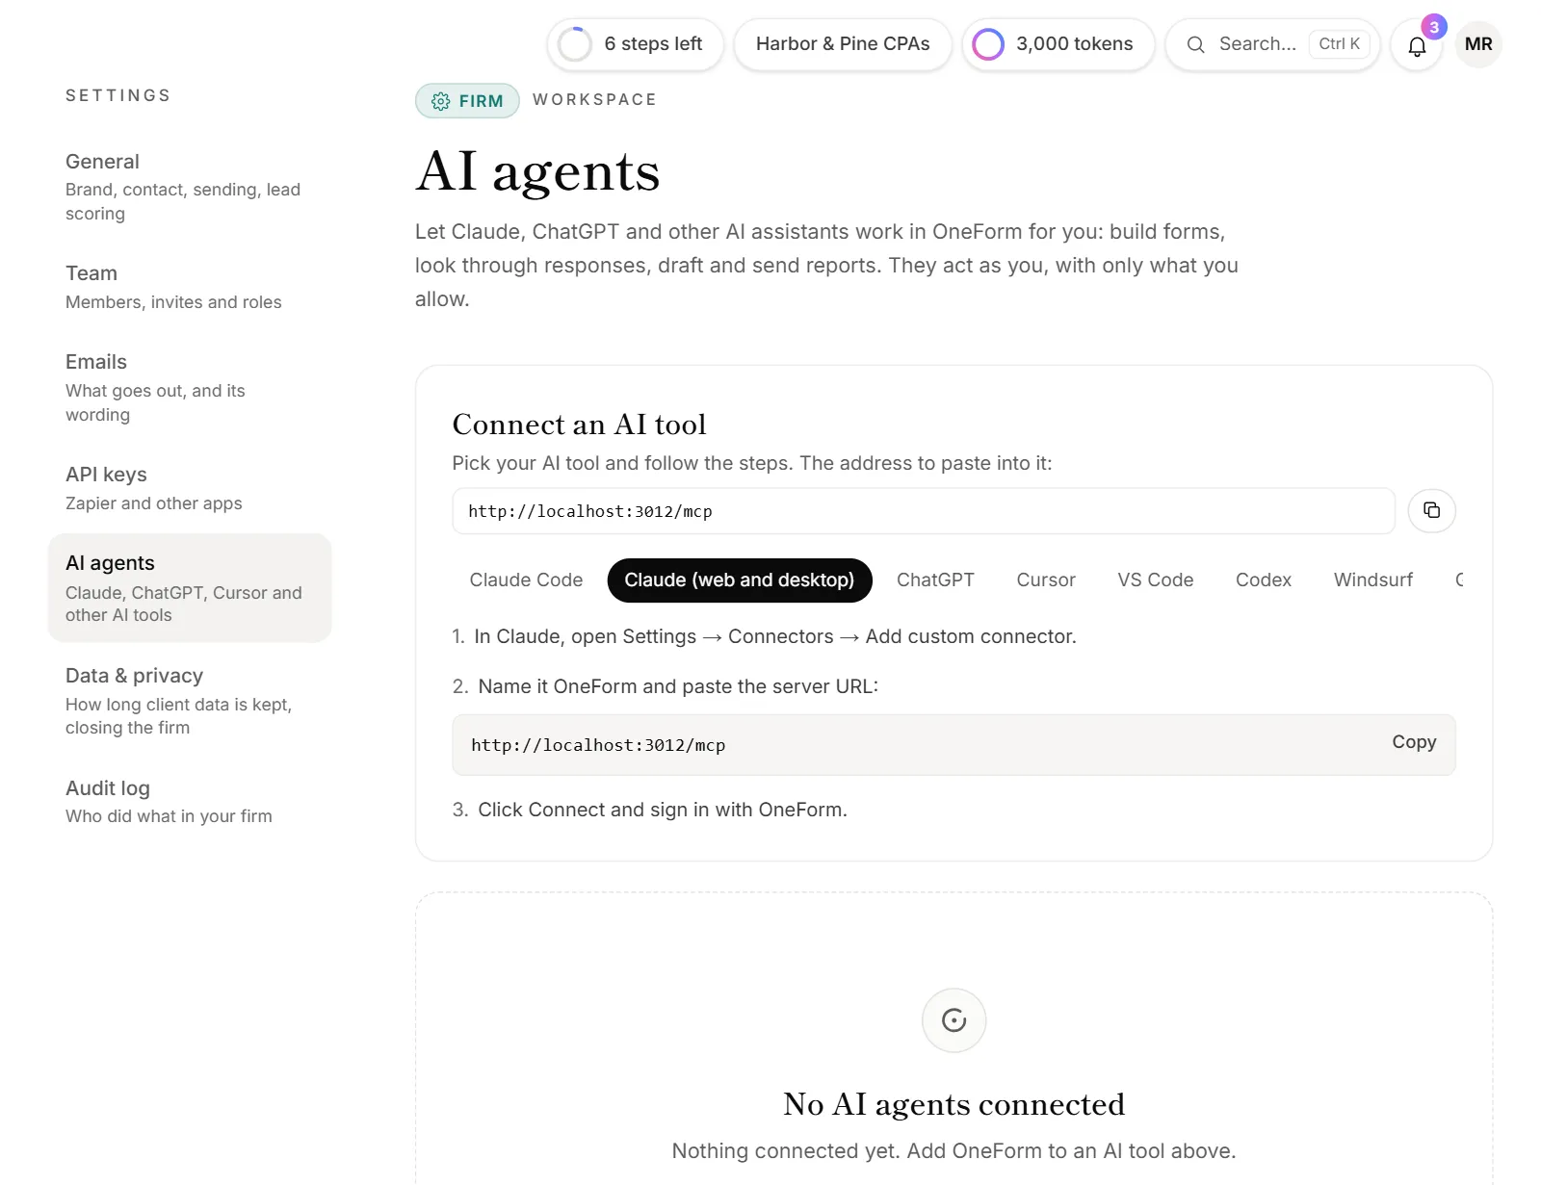The image size is (1541, 1185).
Task: Open API keys settings in sidebar
Action: click(190, 488)
